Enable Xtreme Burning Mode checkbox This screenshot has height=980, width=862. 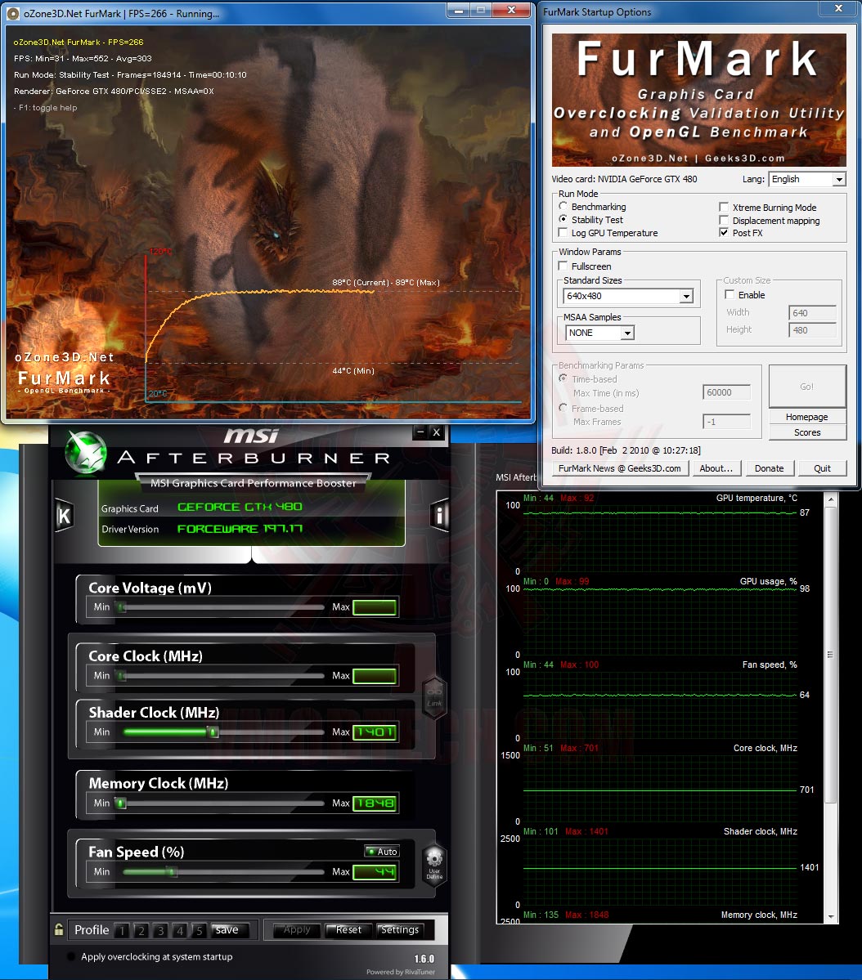tap(724, 207)
